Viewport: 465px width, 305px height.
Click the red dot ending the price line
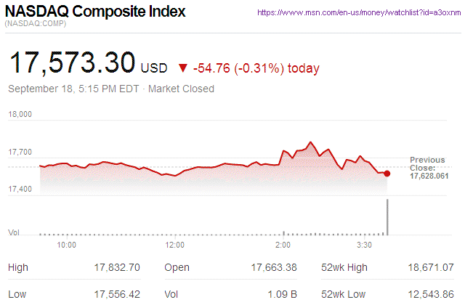pos(387,173)
